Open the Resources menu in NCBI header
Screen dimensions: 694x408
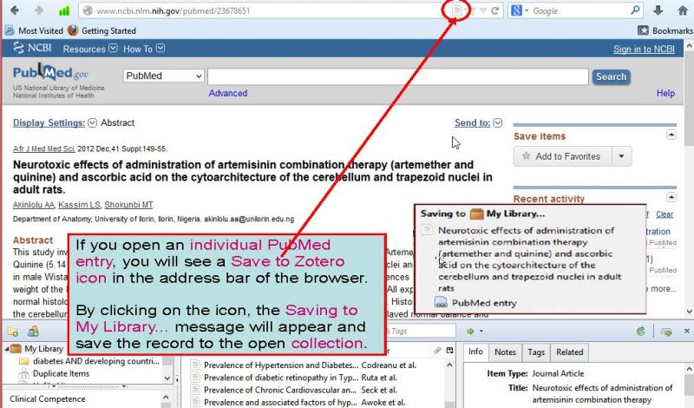(90, 49)
